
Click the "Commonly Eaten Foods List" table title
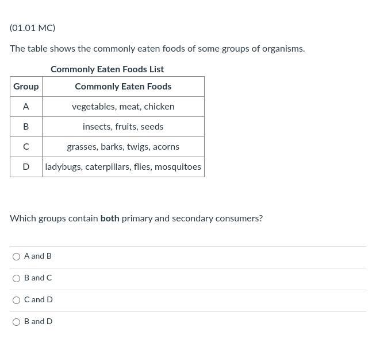point(107,69)
